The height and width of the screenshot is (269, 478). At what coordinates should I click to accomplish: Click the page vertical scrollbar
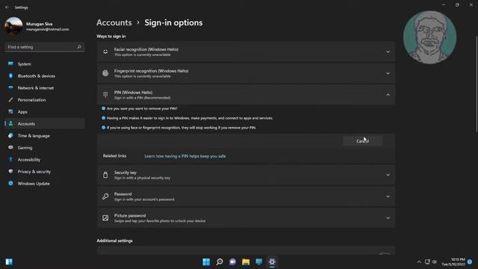pyautogui.click(x=477, y=84)
